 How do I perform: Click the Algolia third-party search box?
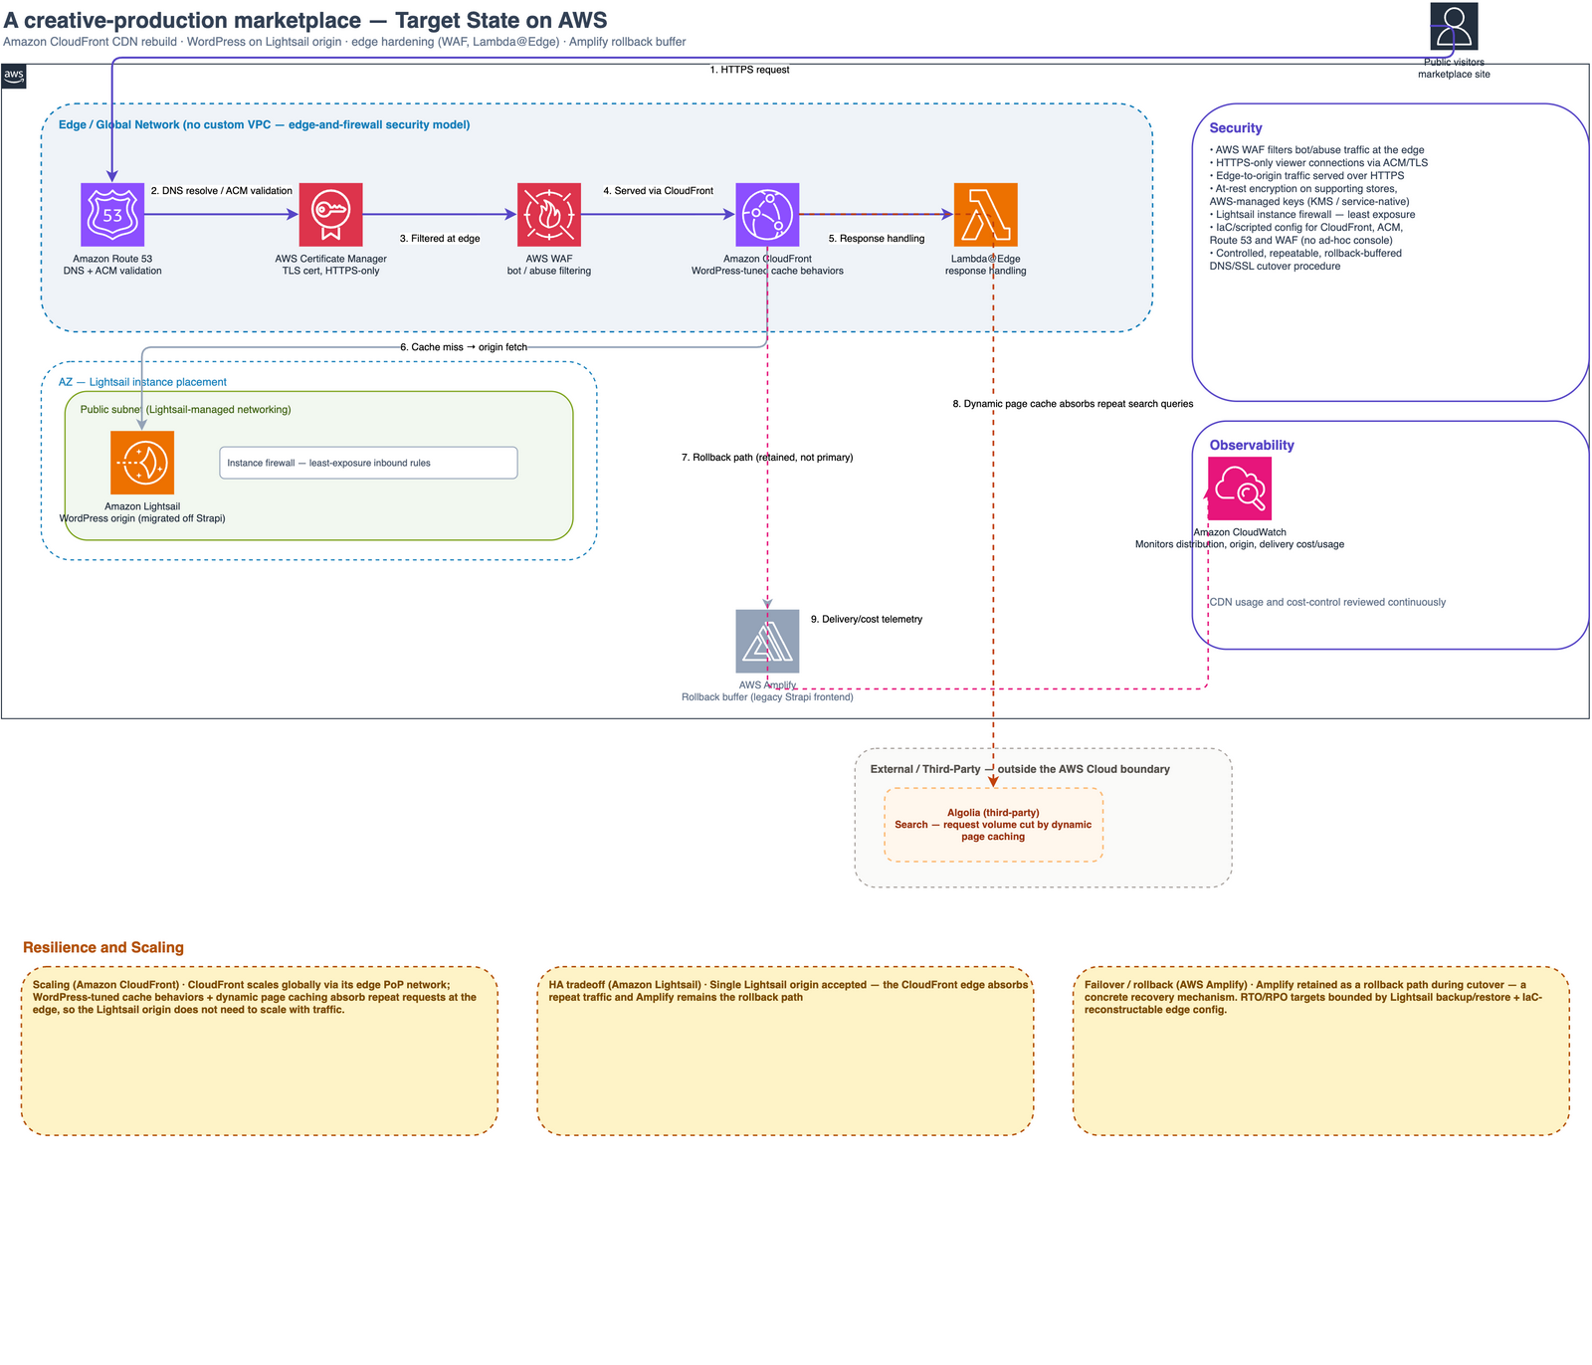[993, 825]
